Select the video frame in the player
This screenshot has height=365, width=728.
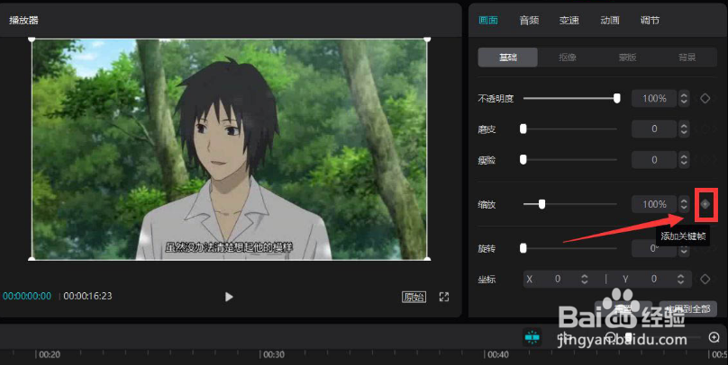(x=230, y=149)
